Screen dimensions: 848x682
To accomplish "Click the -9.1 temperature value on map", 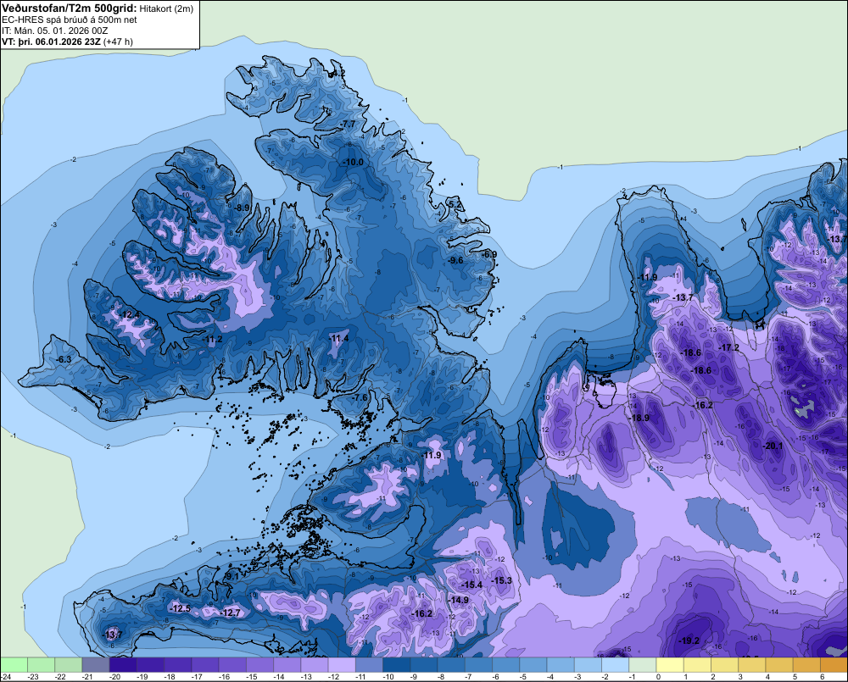I will (231, 577).
